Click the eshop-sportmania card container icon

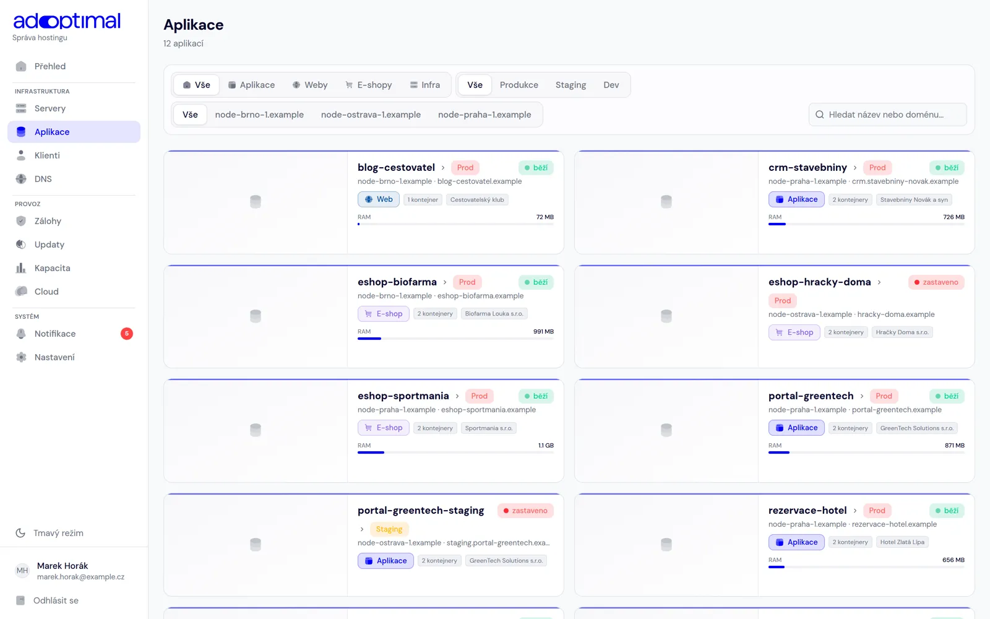(x=256, y=430)
